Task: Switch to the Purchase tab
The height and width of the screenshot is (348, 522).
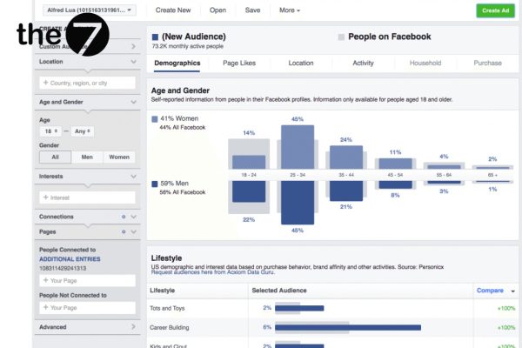Action: tap(487, 63)
